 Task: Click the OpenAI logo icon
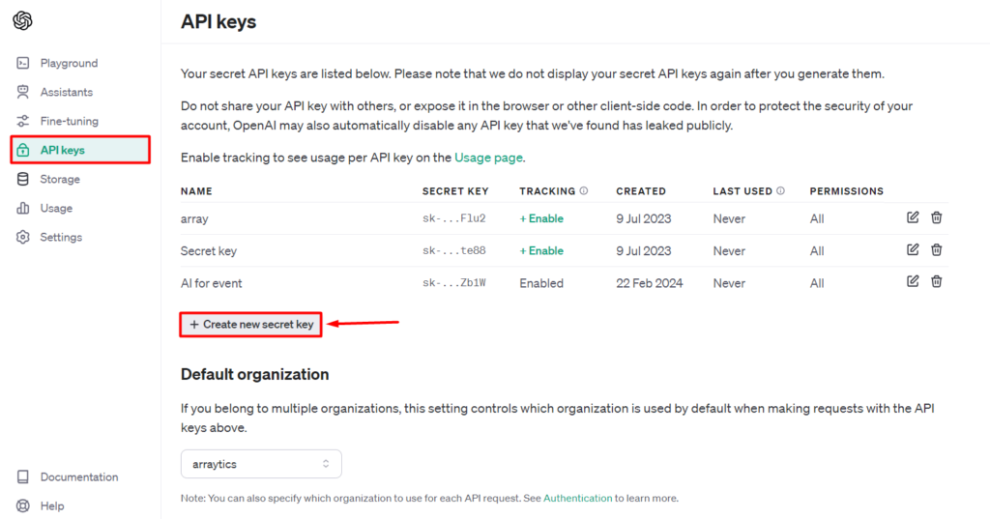(23, 21)
